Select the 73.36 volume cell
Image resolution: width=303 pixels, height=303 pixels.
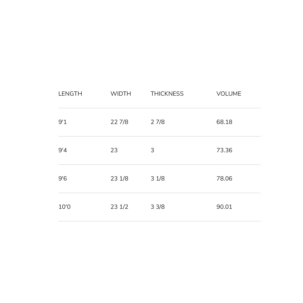click(224, 150)
